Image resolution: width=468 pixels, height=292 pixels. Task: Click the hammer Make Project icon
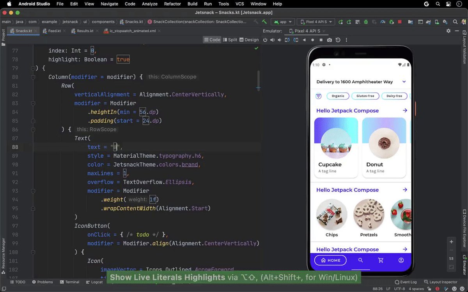point(264,22)
